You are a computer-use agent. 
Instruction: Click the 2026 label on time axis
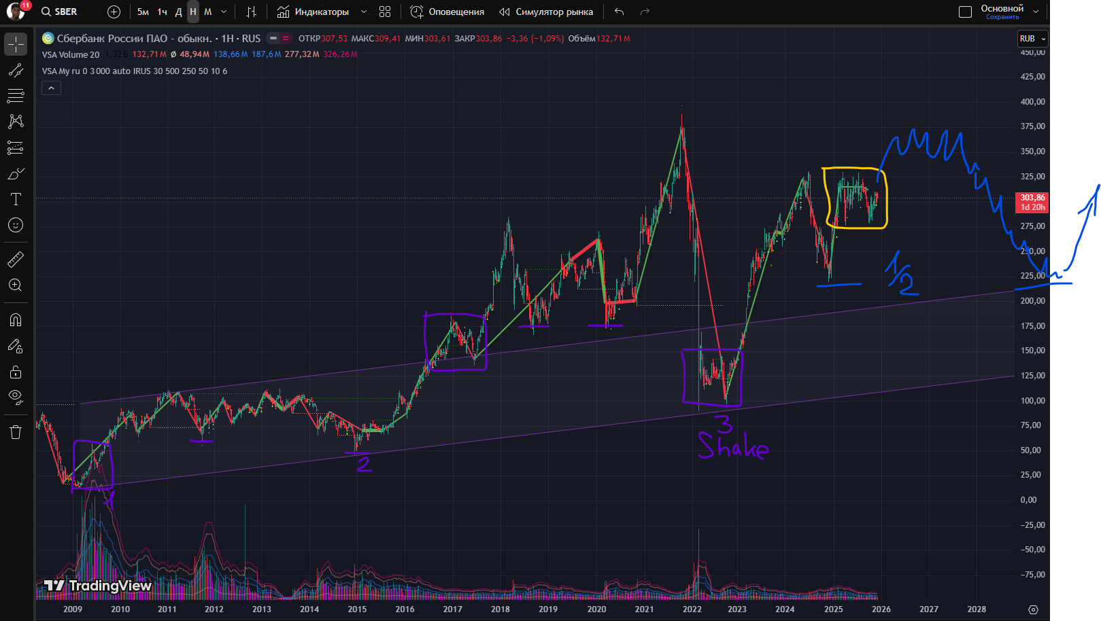(x=881, y=609)
